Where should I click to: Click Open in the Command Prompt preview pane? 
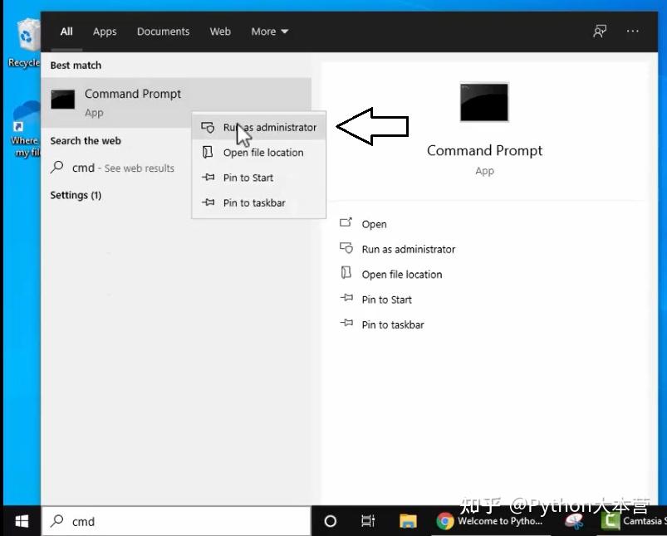point(374,223)
